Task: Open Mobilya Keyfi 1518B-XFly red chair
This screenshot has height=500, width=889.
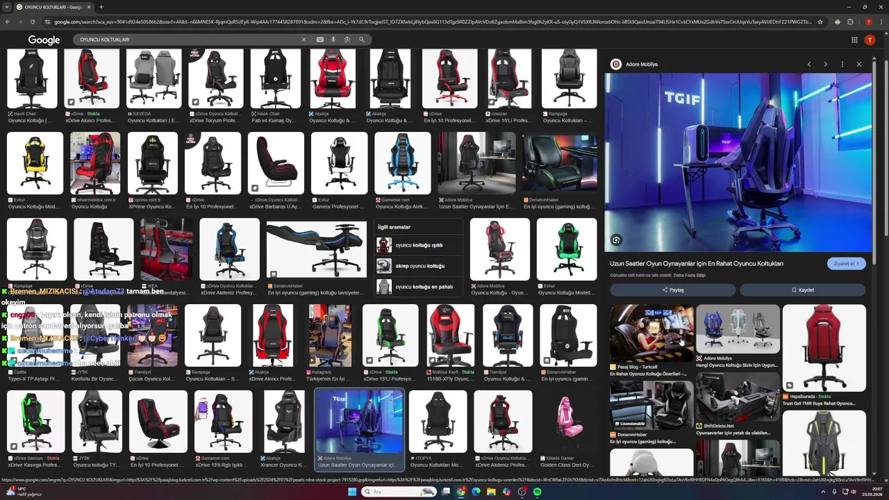Action: point(450,335)
